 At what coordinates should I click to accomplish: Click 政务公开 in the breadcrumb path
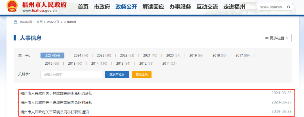tap(53, 22)
